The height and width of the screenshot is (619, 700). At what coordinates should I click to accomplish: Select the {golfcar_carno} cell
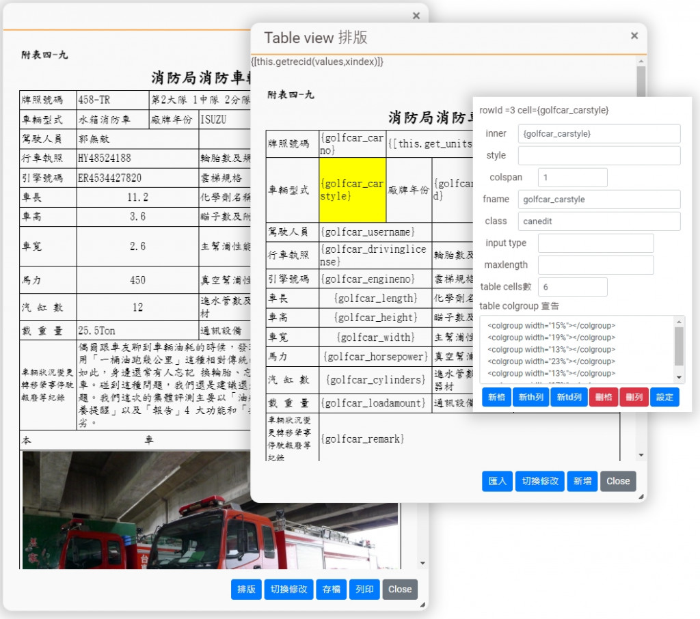pyautogui.click(x=352, y=143)
